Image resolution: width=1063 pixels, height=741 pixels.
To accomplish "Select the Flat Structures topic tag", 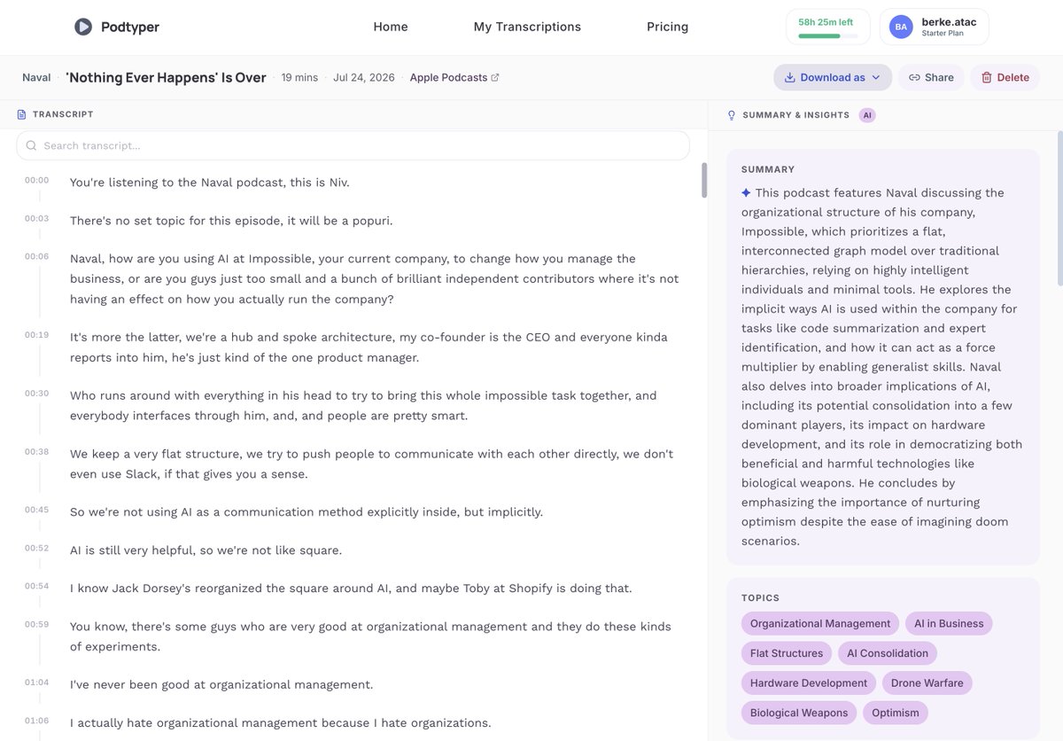I will [x=787, y=653].
